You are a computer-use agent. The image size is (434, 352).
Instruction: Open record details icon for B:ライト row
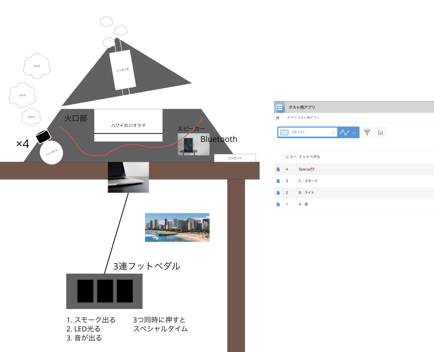click(x=278, y=193)
